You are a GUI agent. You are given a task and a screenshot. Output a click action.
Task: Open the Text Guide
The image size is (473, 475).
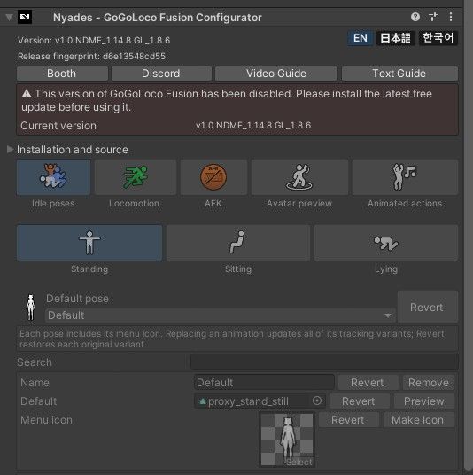399,74
